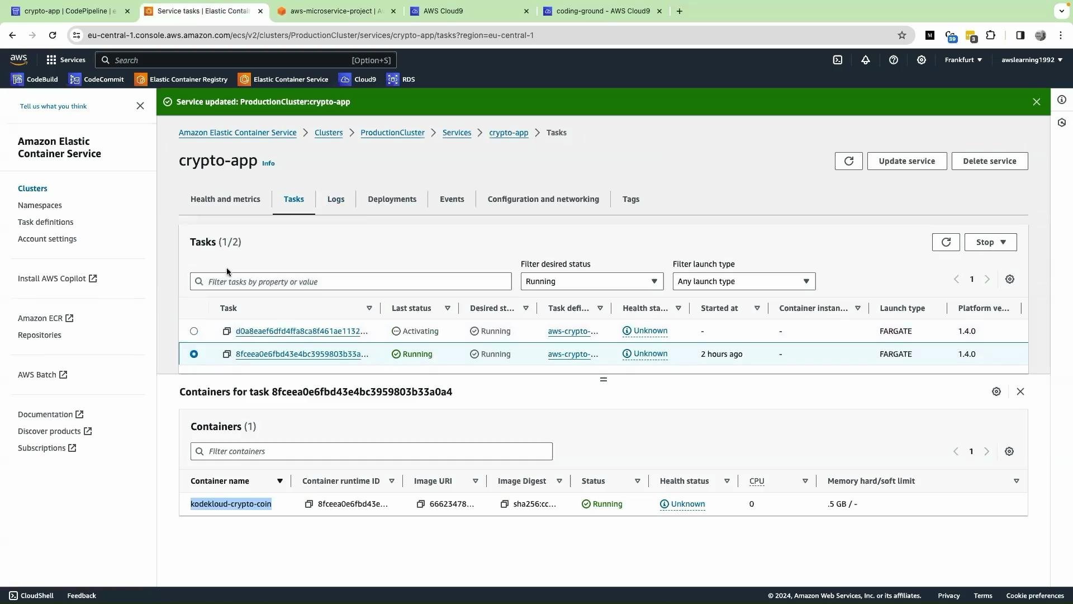Sort containers by CPU column

(x=805, y=481)
